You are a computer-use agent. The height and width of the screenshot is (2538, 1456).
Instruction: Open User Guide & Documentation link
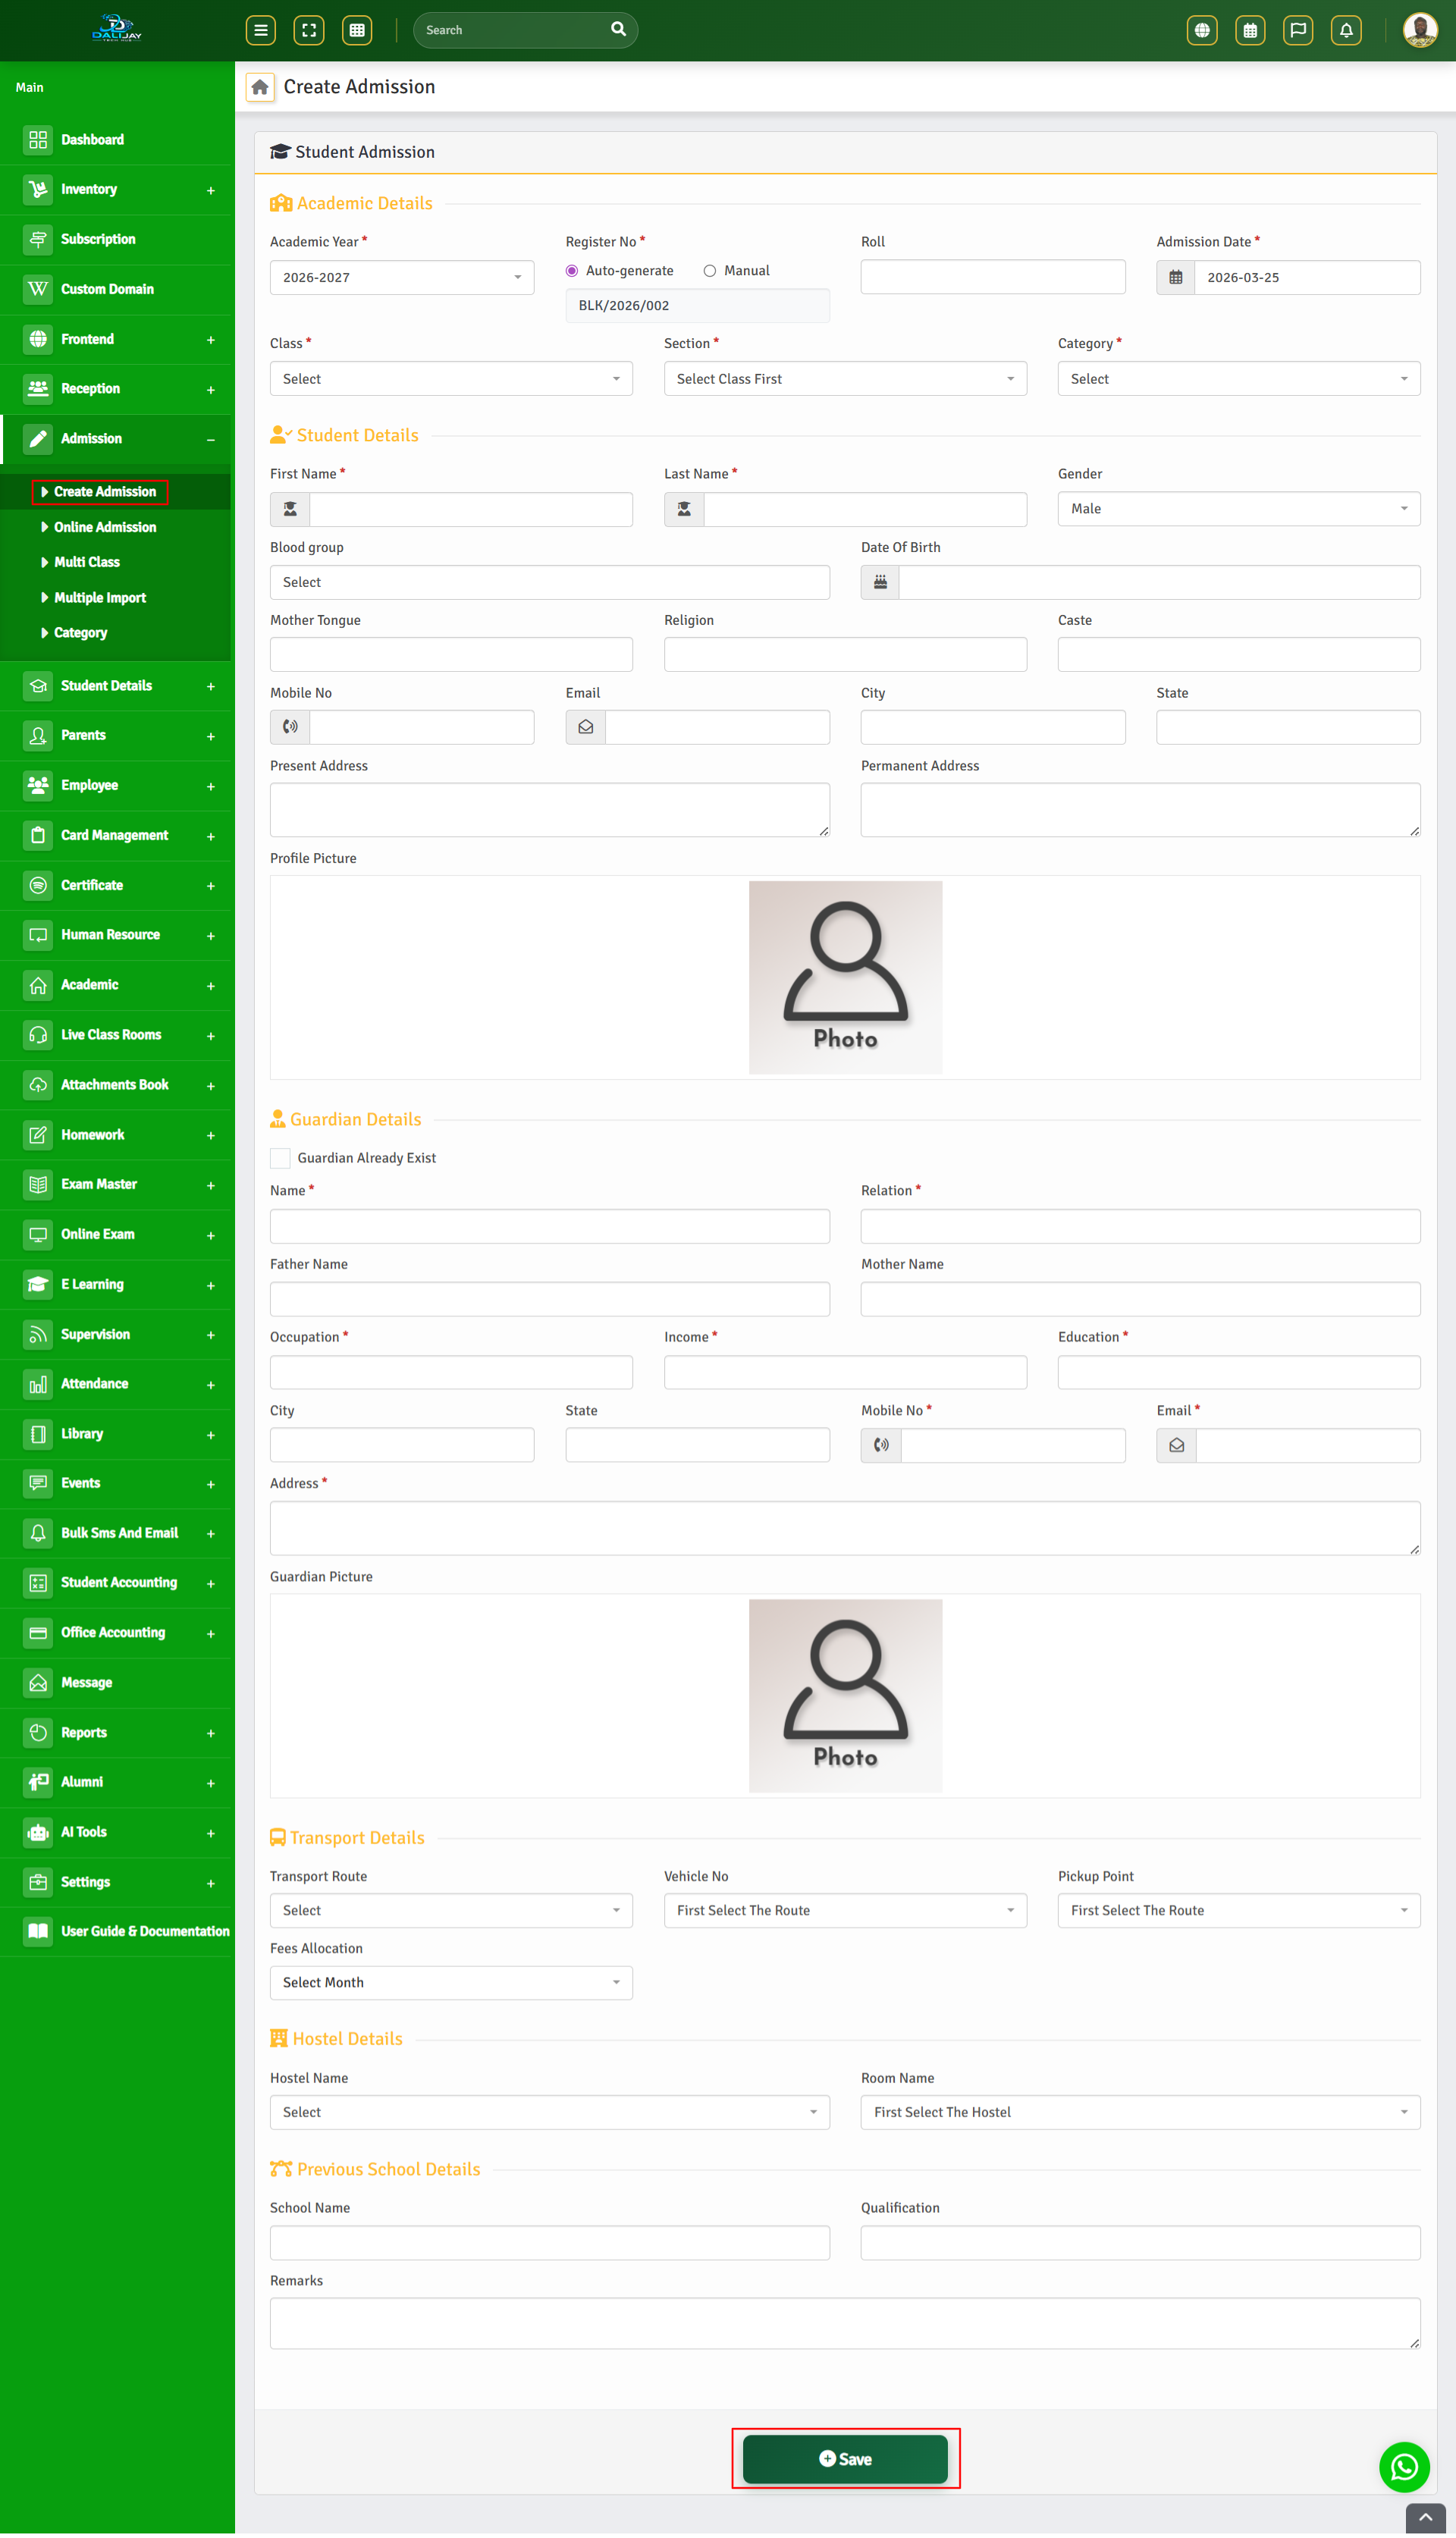pos(144,1931)
